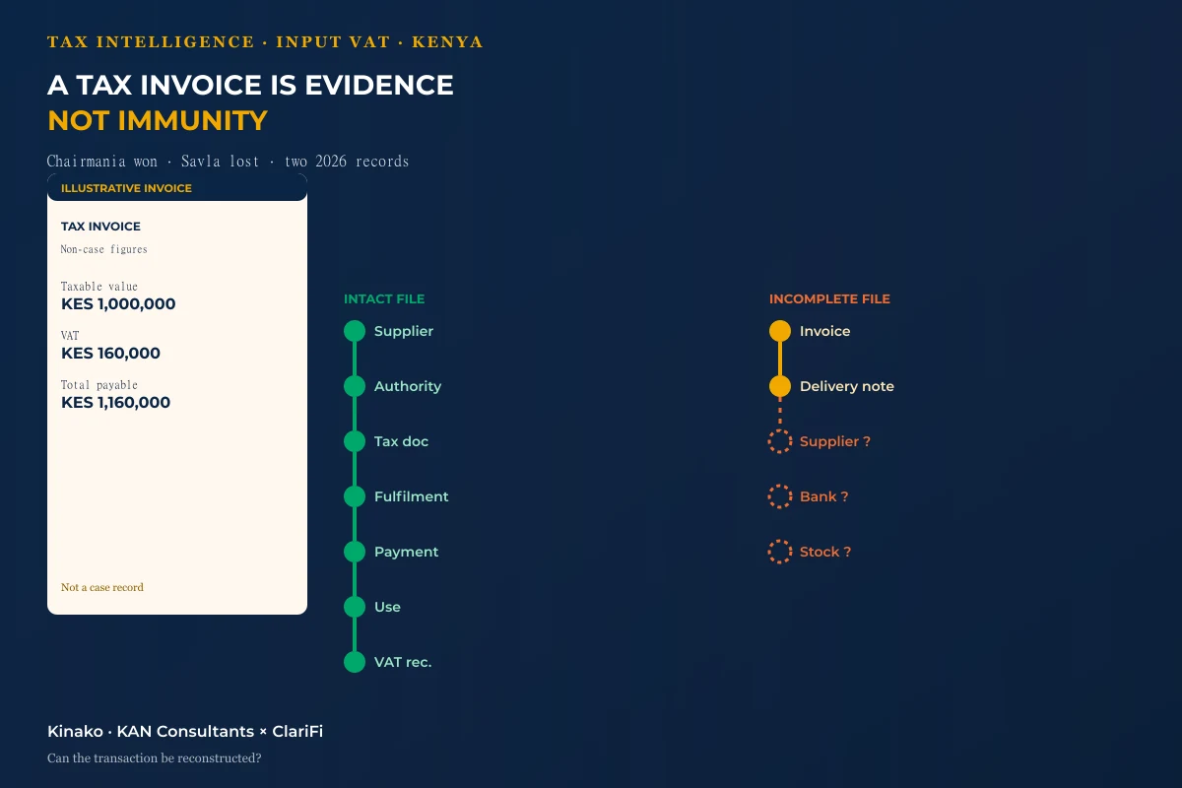Click the green node beside Authority

pyautogui.click(x=355, y=386)
